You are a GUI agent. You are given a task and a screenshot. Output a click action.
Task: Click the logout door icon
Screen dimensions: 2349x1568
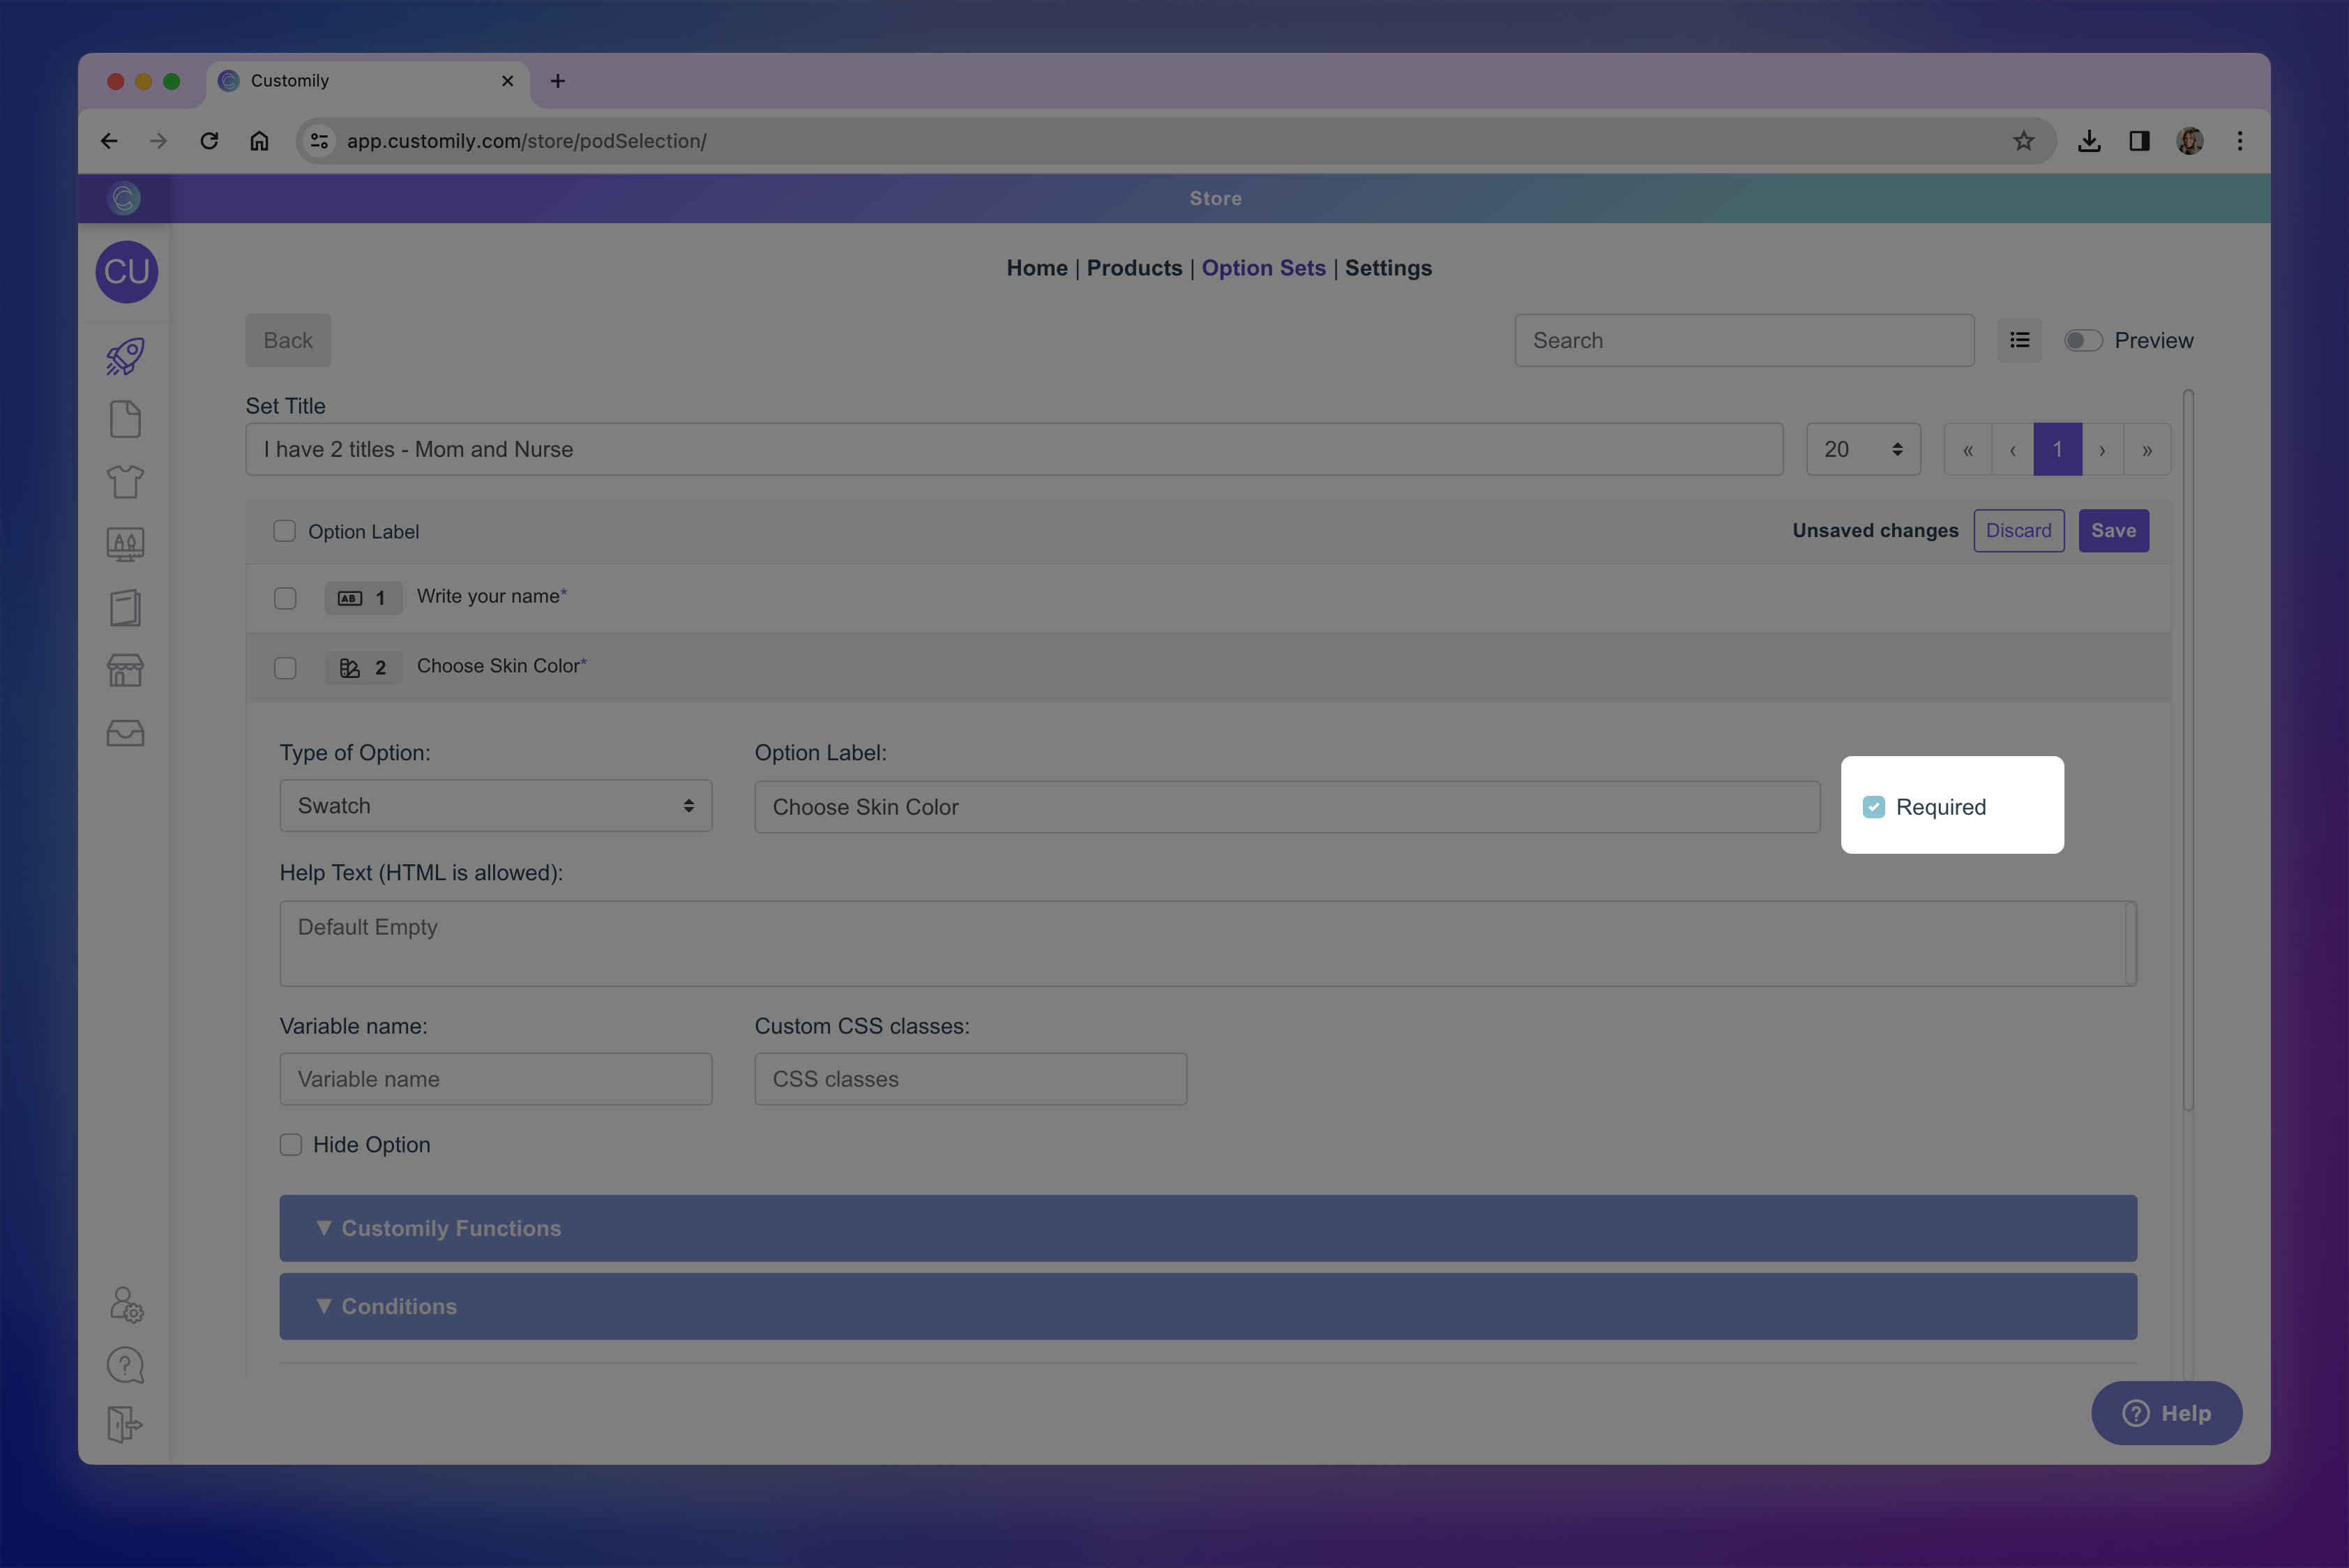[125, 1424]
